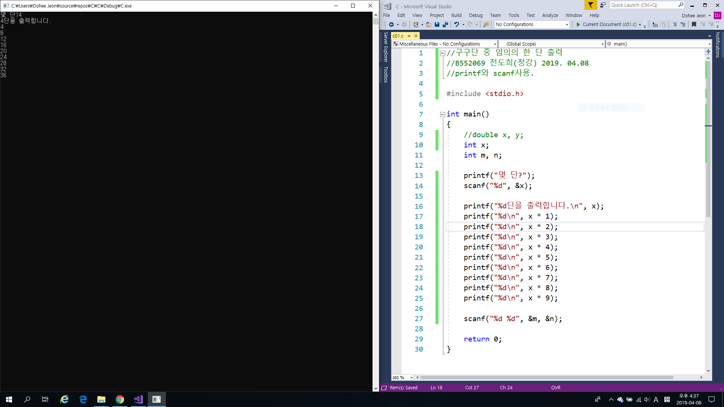The width and height of the screenshot is (724, 407).
Task: Toggle a bookmark with the bookmark icon
Action: 694,24
